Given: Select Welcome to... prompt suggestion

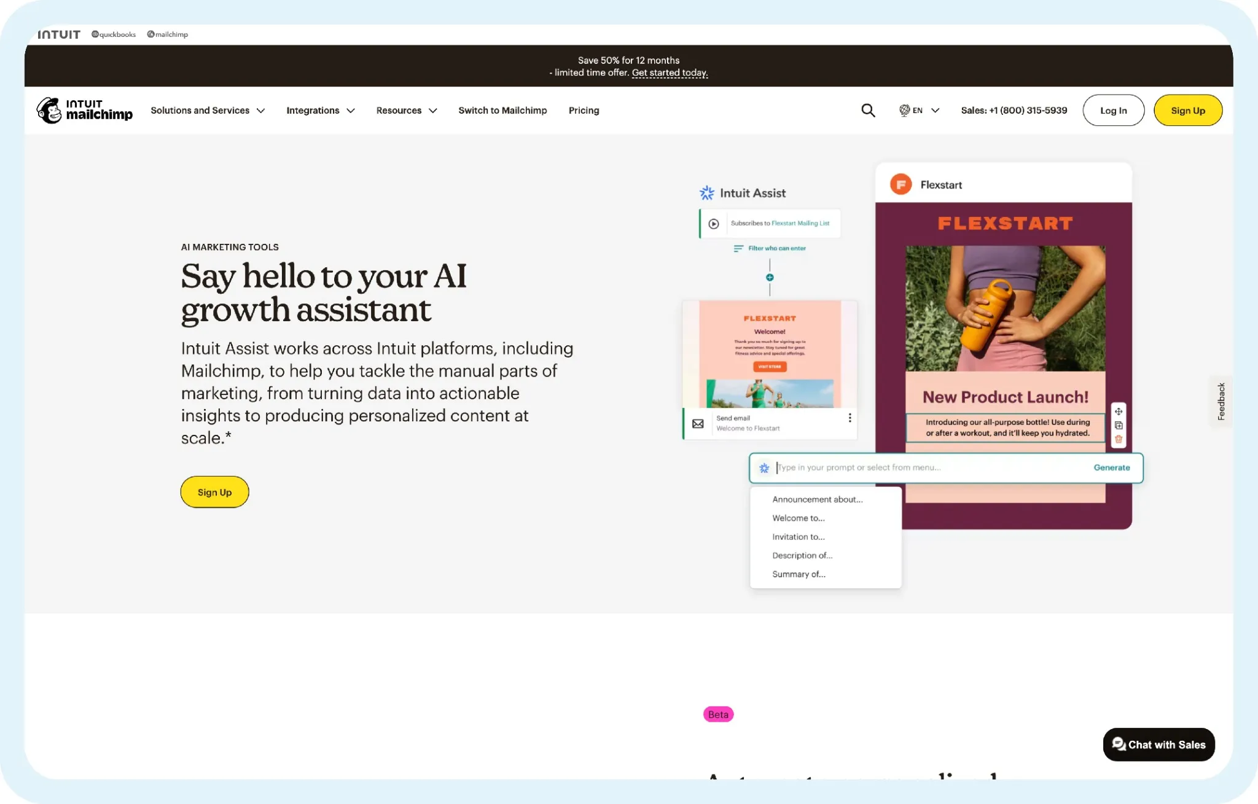Looking at the screenshot, I should tap(799, 518).
